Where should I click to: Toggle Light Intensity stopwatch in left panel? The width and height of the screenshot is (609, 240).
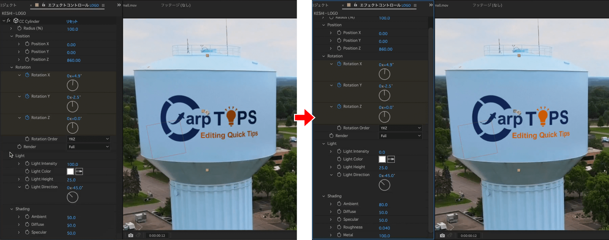tap(27, 163)
